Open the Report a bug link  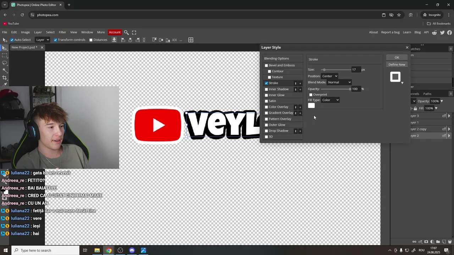pyautogui.click(x=390, y=32)
